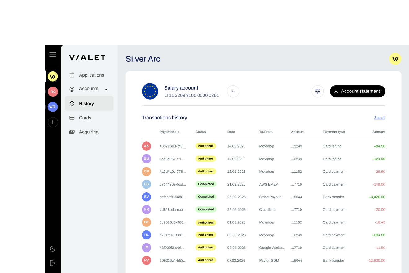Switch to the RC workspace avatar
Image resolution: width=409 pixels, height=273 pixels.
[x=53, y=92]
